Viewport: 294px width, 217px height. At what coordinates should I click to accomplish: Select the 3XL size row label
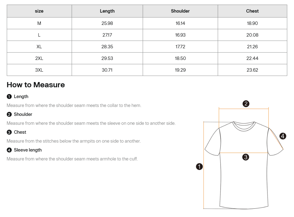[39, 70]
